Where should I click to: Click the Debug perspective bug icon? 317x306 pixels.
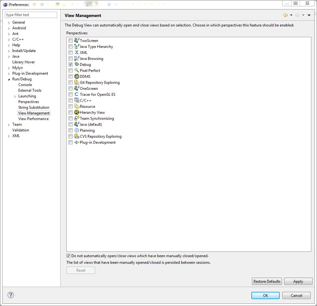pos(77,64)
